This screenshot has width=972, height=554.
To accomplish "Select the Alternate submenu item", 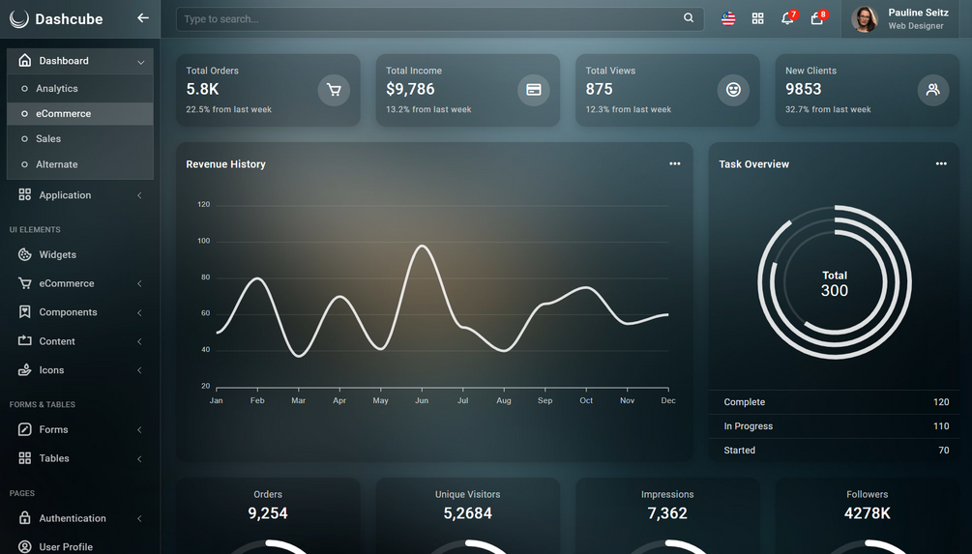I will [x=80, y=164].
